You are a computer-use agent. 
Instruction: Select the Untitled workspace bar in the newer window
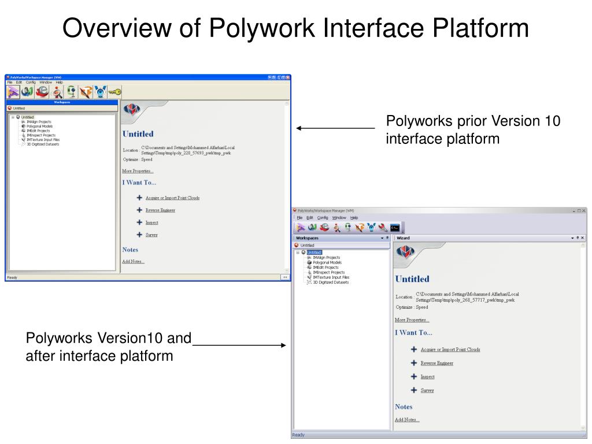342,245
